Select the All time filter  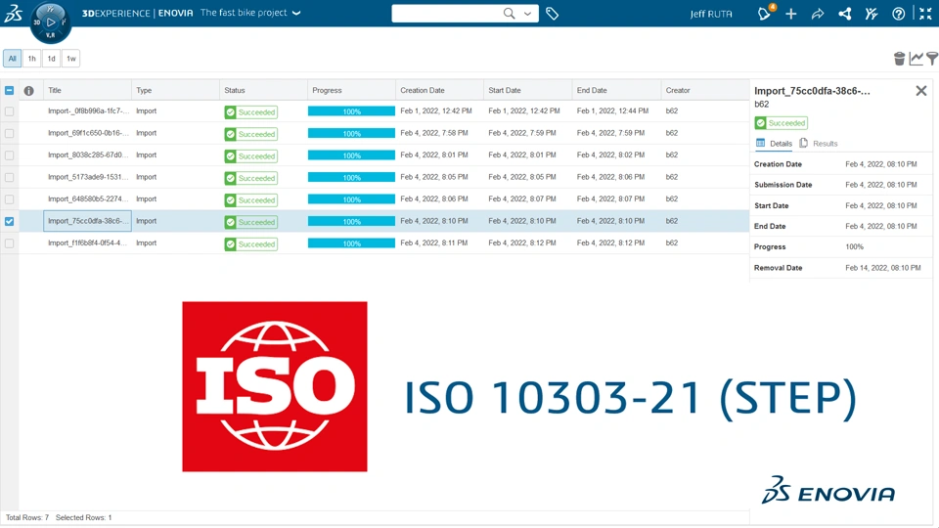click(12, 58)
